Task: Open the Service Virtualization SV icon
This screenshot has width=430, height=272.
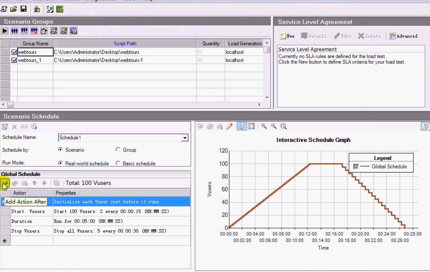Action: tap(73, 31)
